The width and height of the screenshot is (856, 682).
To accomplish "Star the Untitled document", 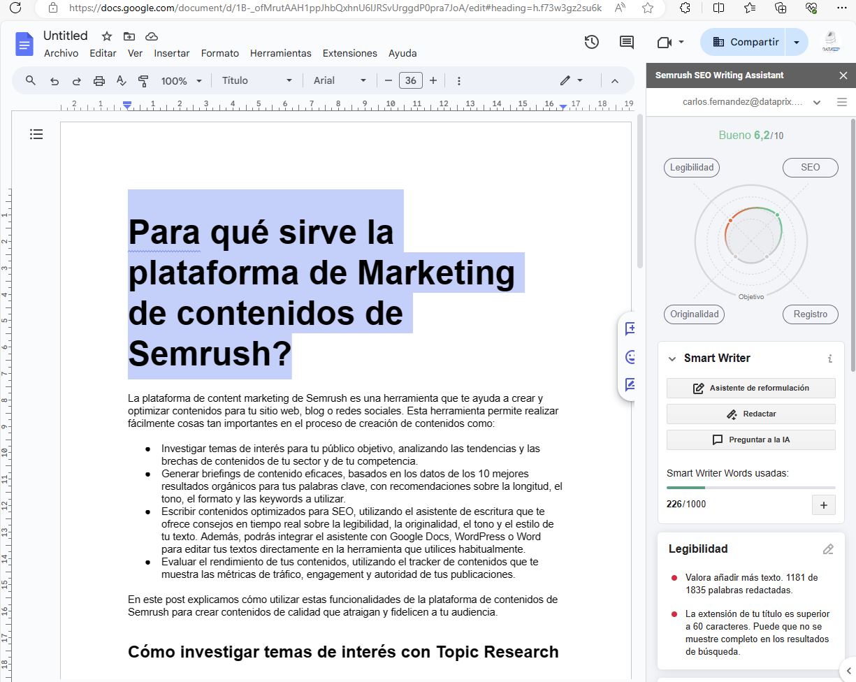I will point(107,36).
